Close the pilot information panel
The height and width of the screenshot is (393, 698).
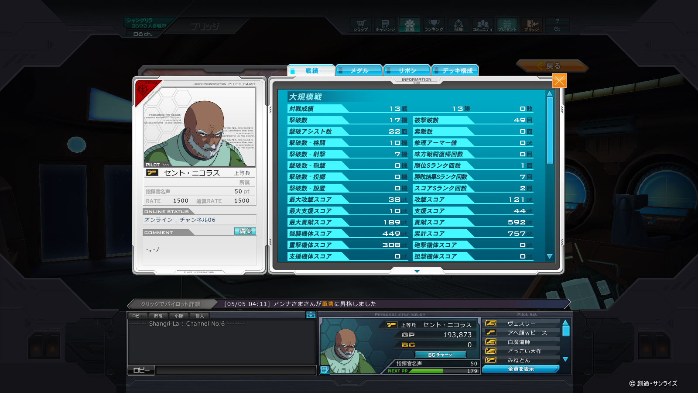559,81
